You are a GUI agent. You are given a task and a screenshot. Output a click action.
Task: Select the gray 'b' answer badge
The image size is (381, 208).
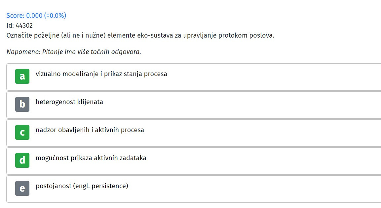[x=22, y=104]
